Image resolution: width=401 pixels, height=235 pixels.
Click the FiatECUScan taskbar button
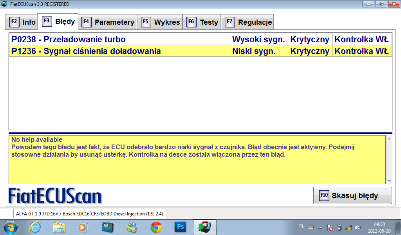tap(204, 227)
